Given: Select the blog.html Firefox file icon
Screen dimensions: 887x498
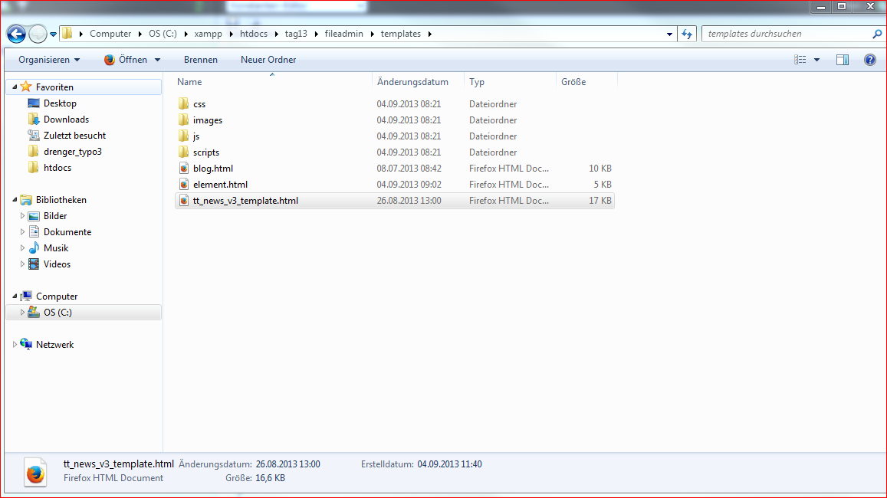Looking at the screenshot, I should pos(184,169).
